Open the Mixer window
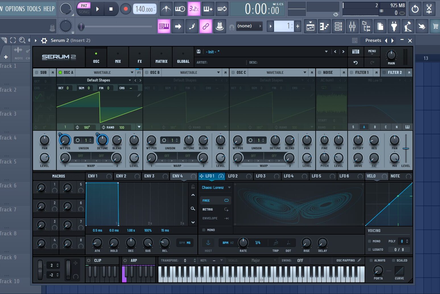Viewport: 440px width, 294px height. (x=352, y=27)
